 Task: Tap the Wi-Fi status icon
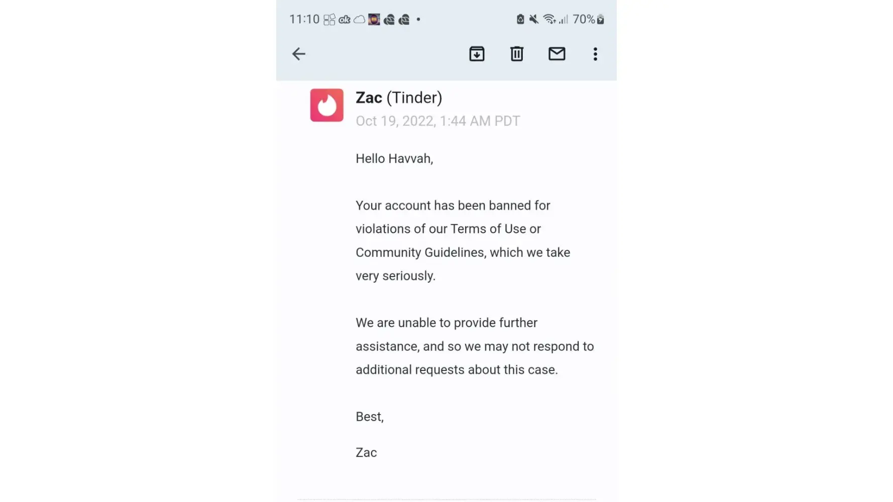click(x=549, y=19)
